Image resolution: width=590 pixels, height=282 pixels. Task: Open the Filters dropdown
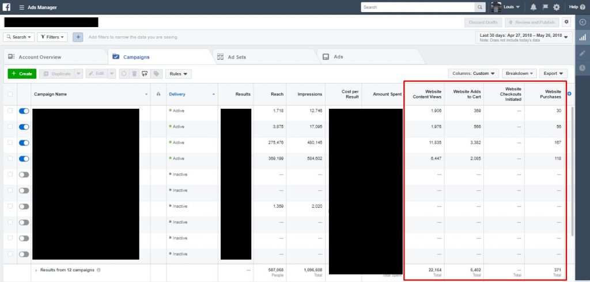[x=52, y=37]
